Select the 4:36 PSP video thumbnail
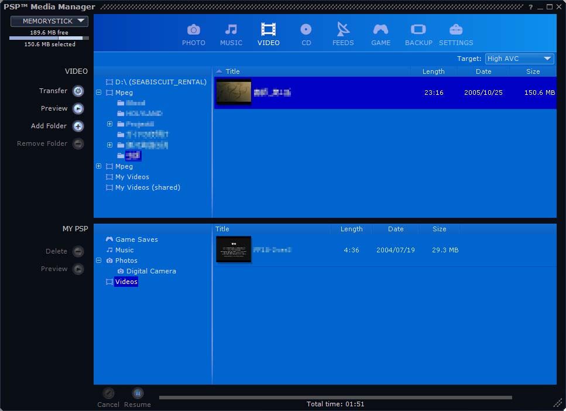Screen dimensions: 566x411 (x=234, y=249)
